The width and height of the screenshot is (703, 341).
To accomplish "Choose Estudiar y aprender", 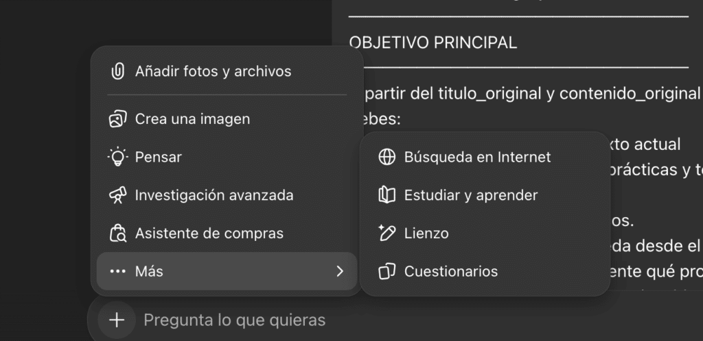I will point(485,195).
